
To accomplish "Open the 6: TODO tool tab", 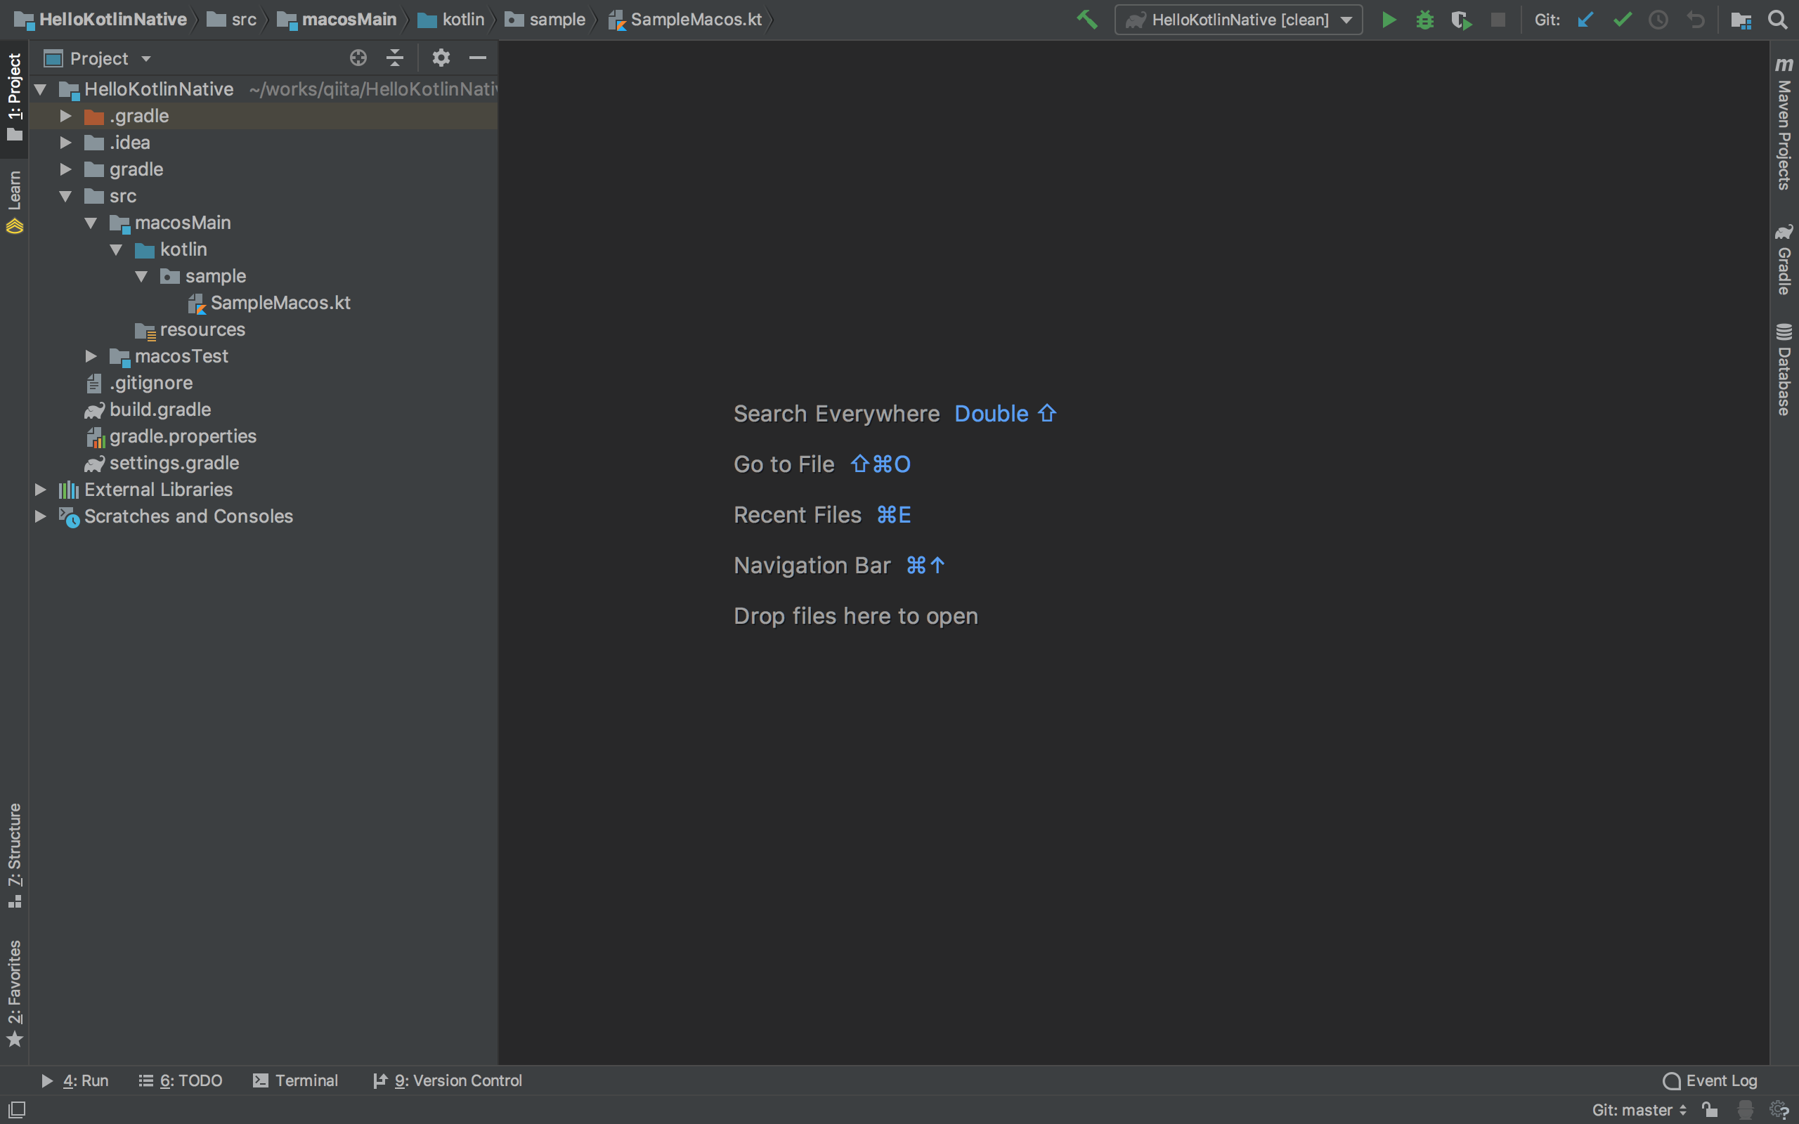I will [181, 1080].
